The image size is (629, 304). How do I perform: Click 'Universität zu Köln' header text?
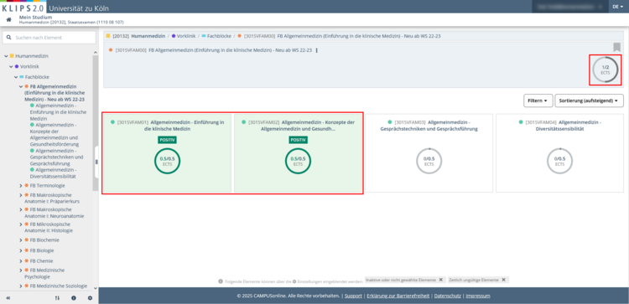point(79,8)
